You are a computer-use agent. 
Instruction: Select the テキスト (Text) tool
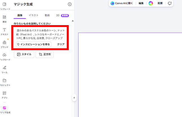5,31
